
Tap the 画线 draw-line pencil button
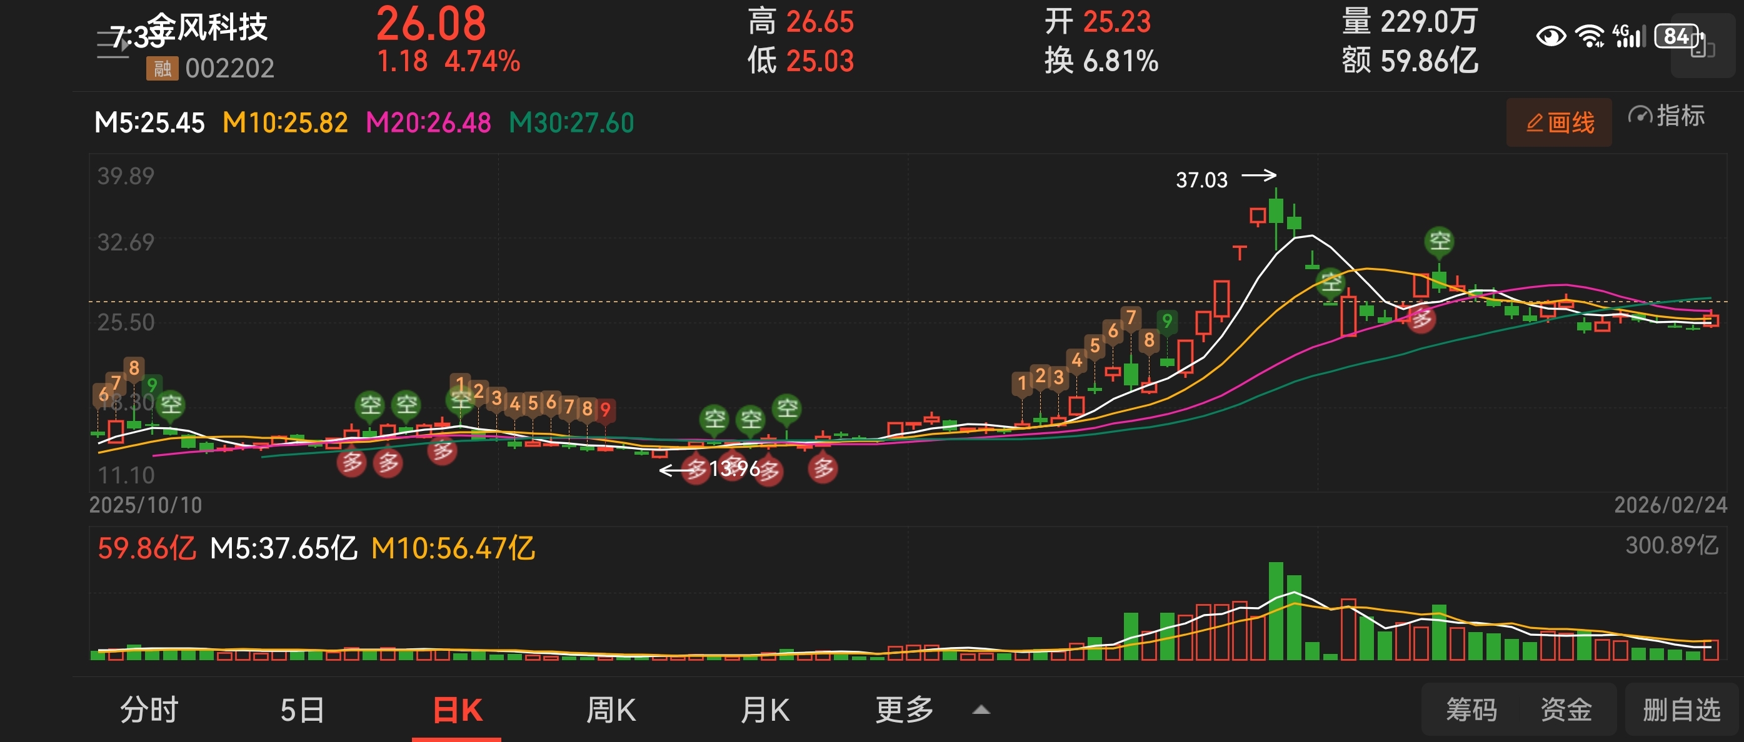[x=1558, y=122]
